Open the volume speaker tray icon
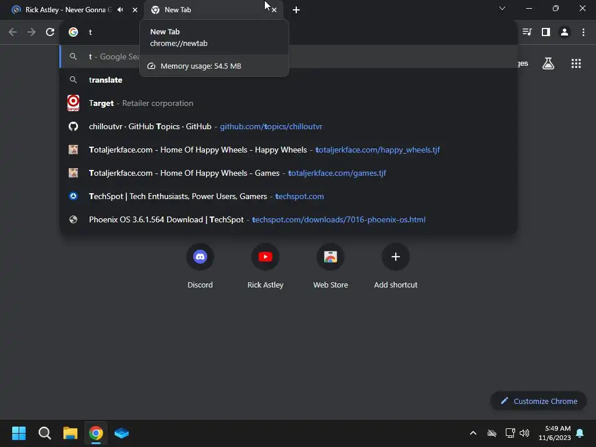596x447 pixels. [x=524, y=433]
